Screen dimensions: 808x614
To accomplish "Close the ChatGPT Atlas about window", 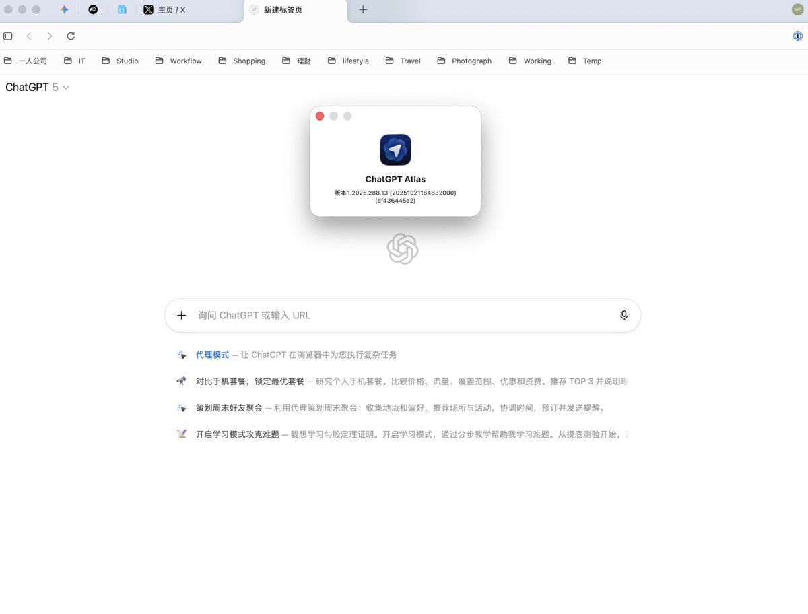I will pyautogui.click(x=320, y=116).
